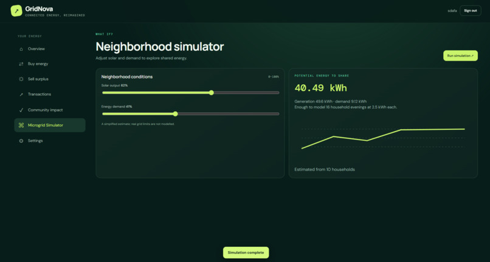Click the Settings gear icon
The height and width of the screenshot is (262, 490).
pos(21,141)
